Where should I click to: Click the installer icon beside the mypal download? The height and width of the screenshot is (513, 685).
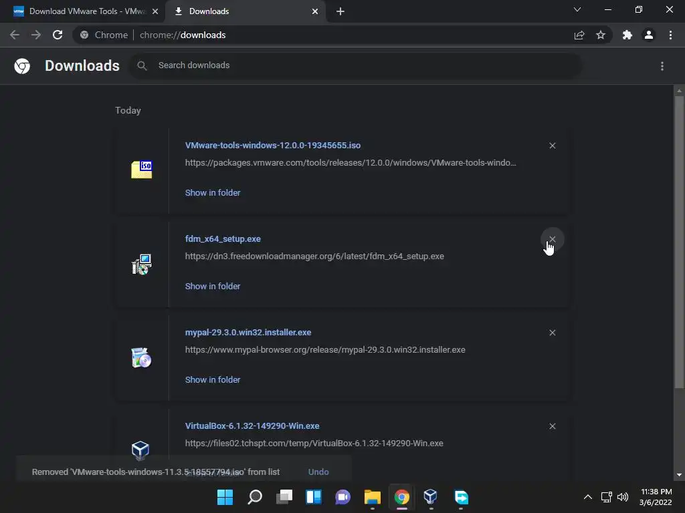click(142, 358)
